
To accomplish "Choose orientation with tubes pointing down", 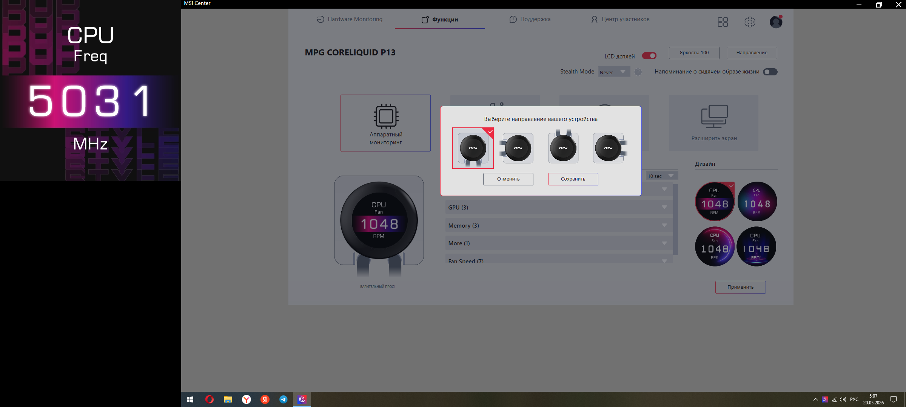I will coord(473,148).
